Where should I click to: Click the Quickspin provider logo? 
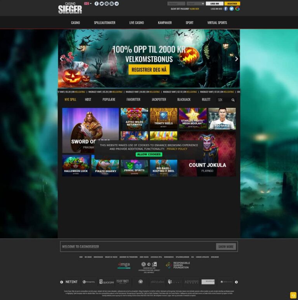click(x=106, y=282)
